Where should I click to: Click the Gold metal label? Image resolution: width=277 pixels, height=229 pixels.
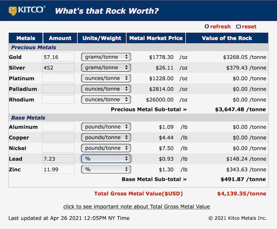15,57
